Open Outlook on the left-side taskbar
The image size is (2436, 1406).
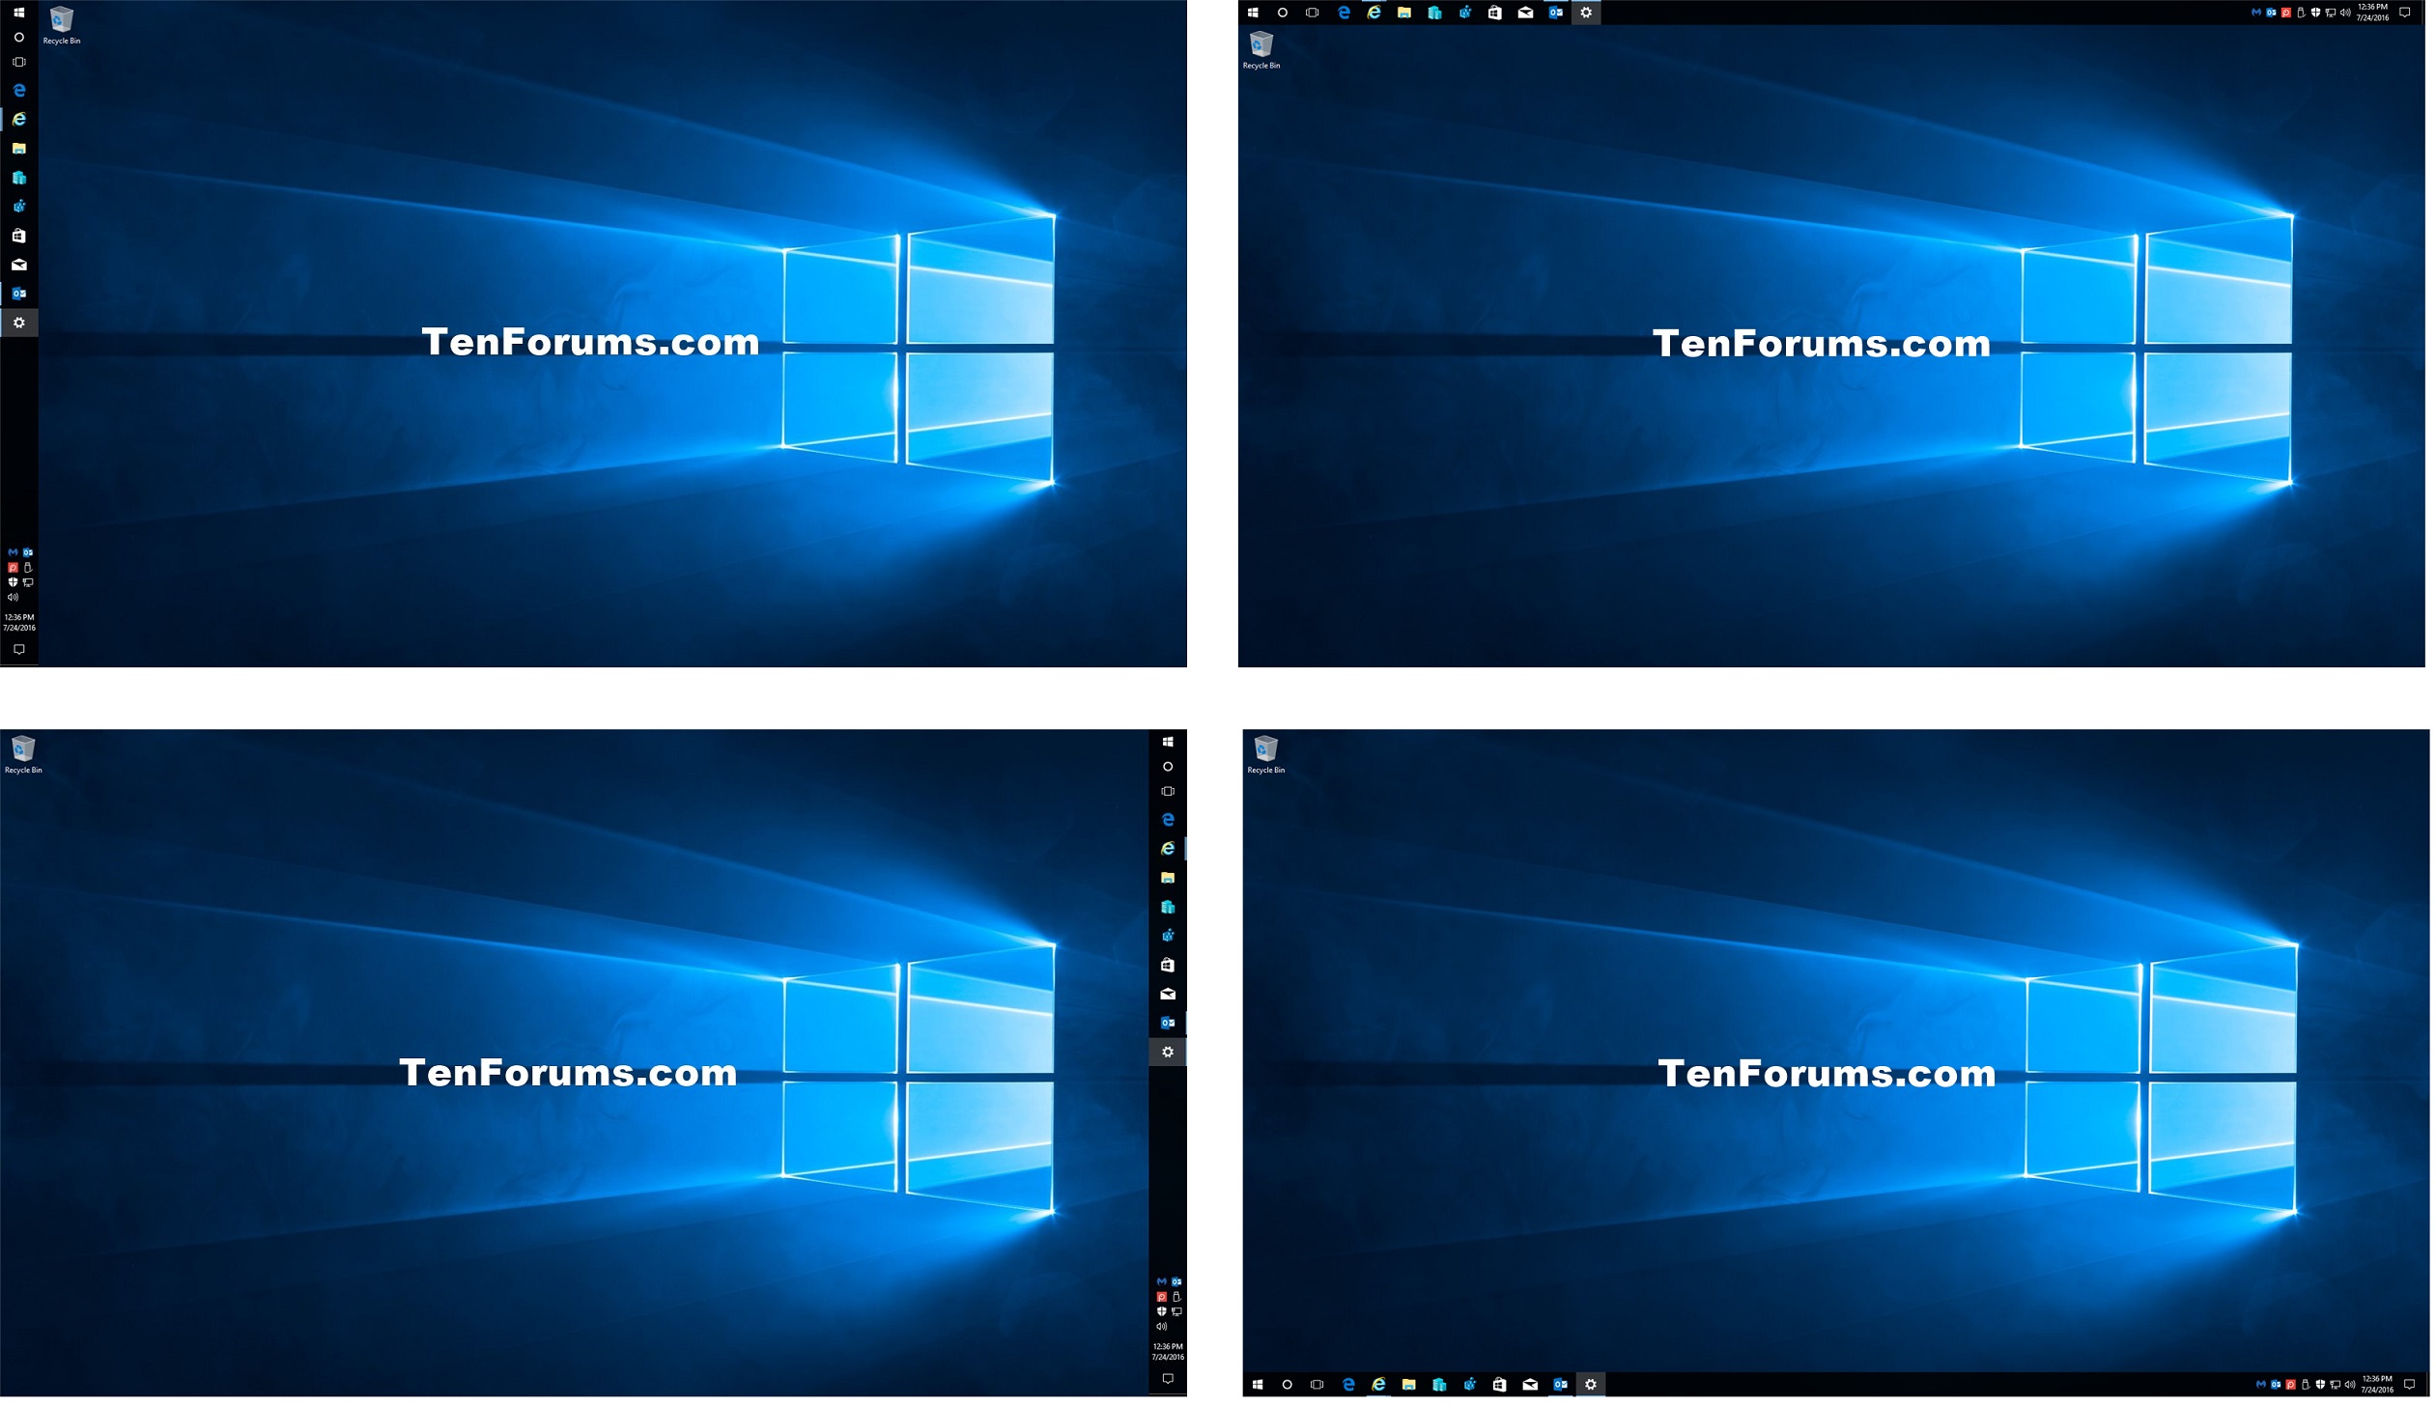coord(18,294)
